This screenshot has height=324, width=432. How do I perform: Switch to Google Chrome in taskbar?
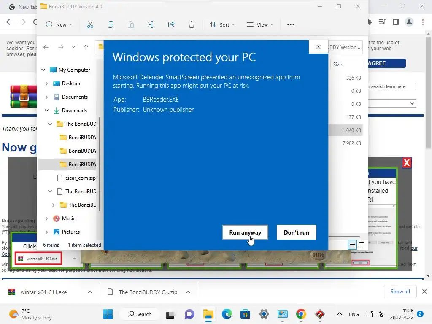[301, 314]
